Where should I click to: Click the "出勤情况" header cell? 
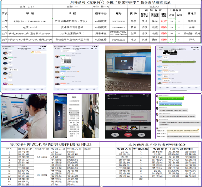click(x=175, y=10)
